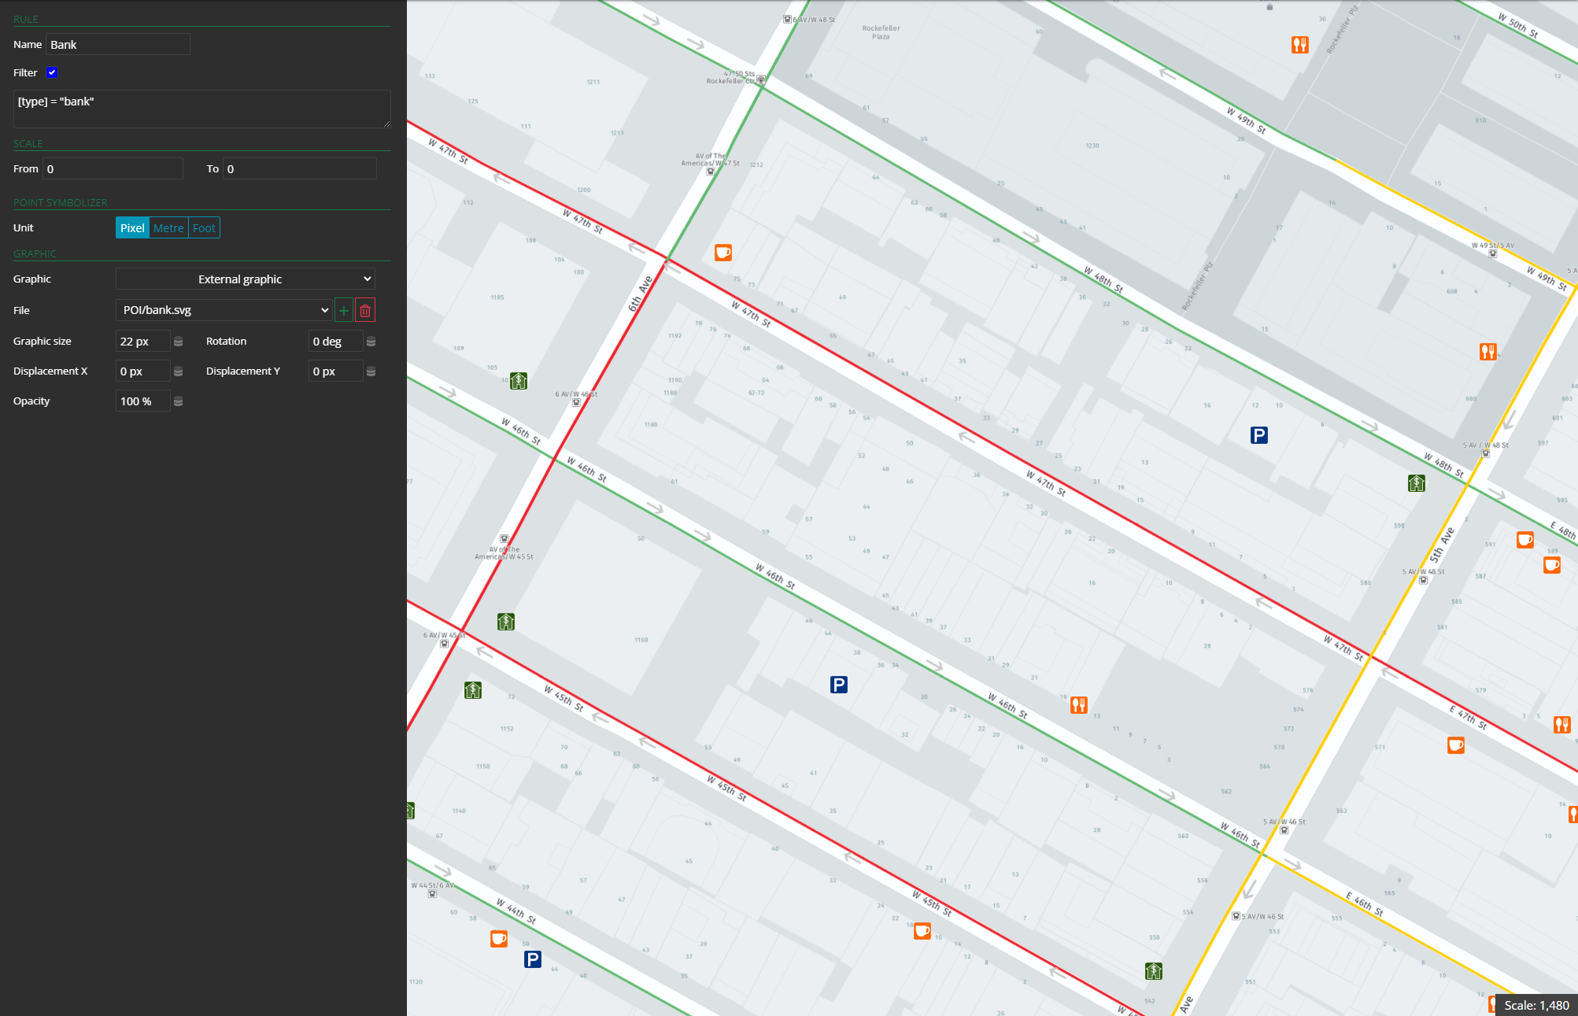This screenshot has width=1578, height=1016.
Task: Click the red trash delete file icon
Action: point(365,311)
